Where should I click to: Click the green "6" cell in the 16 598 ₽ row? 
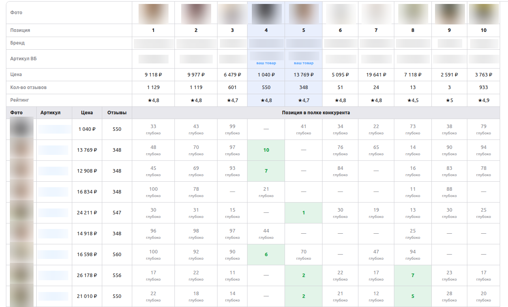[x=266, y=255]
